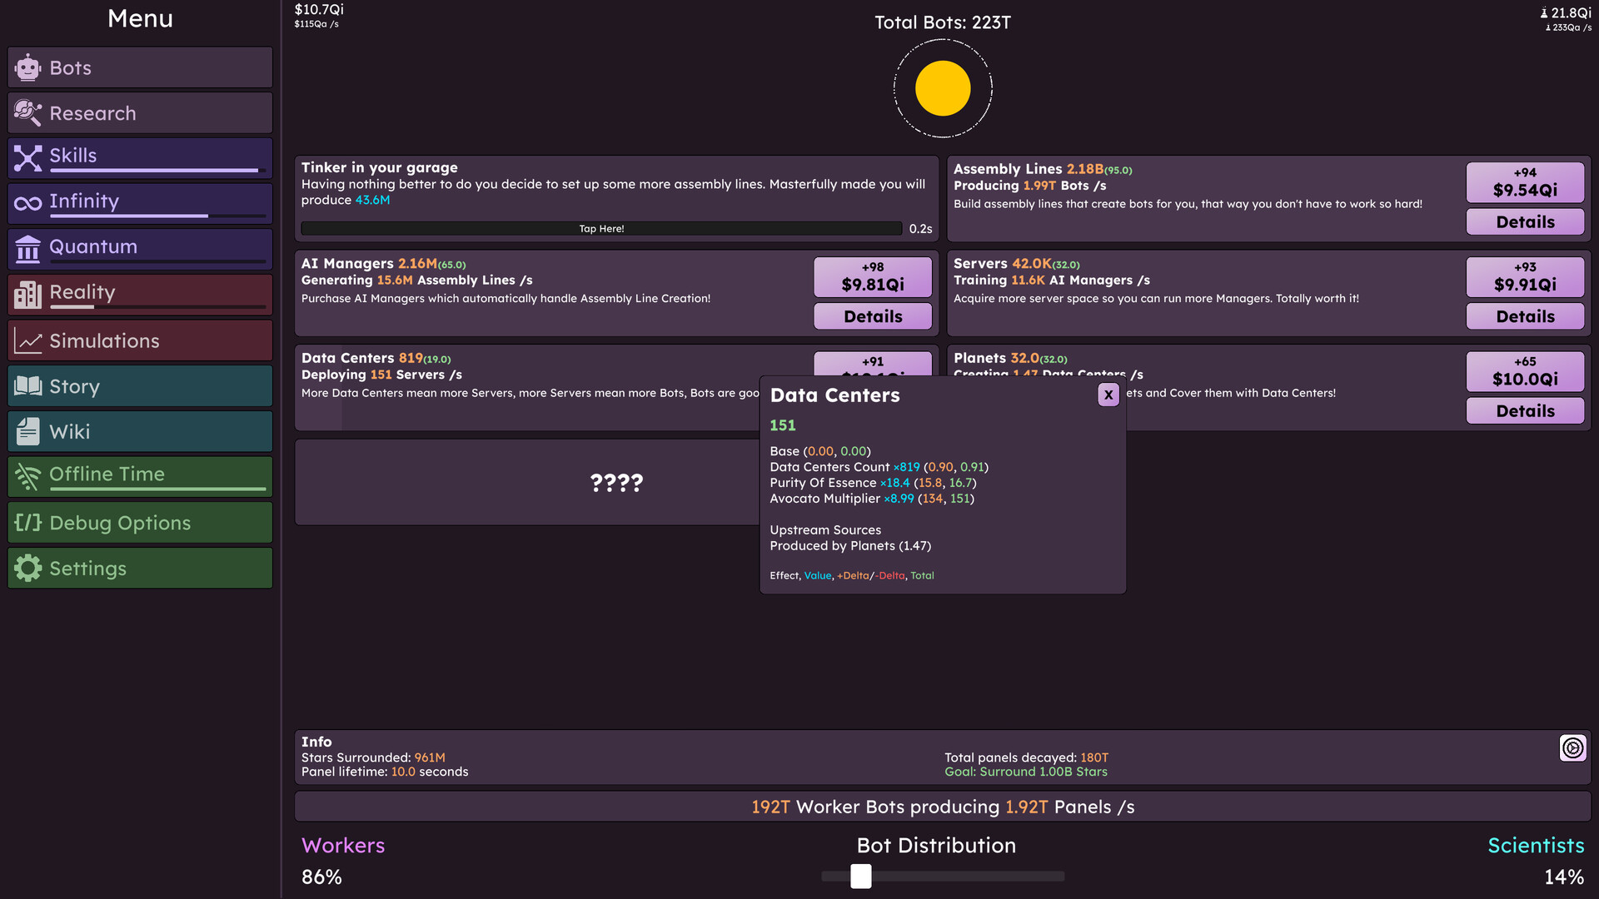Open the Bots page via robot icon
This screenshot has width=1599, height=899.
click(x=27, y=67)
